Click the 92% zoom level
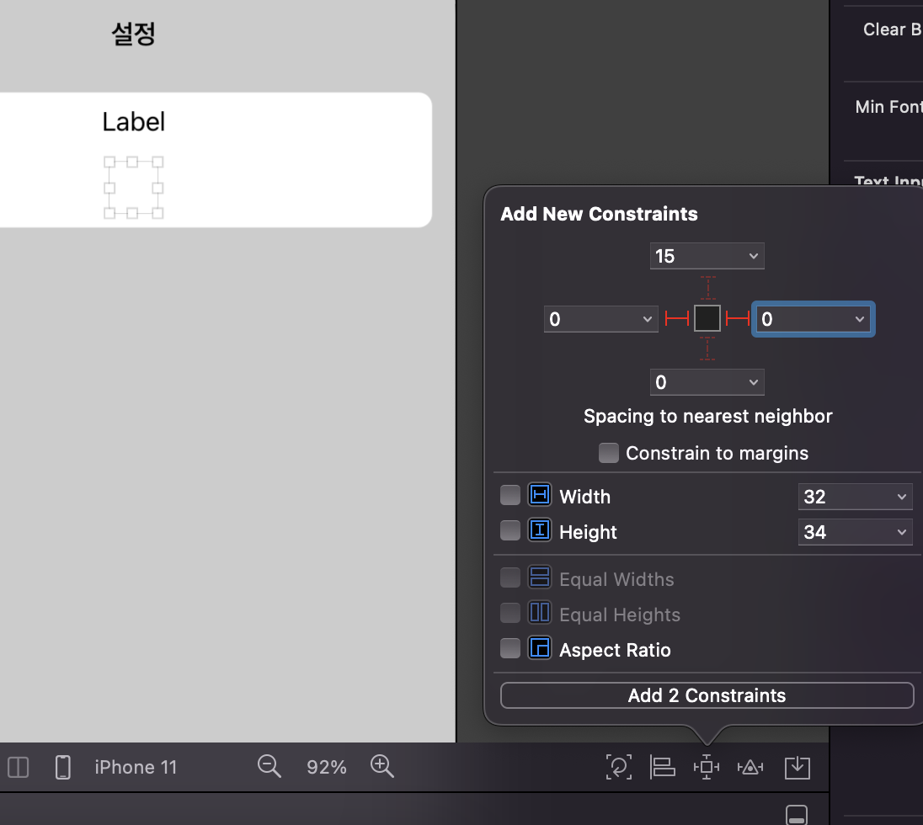The width and height of the screenshot is (923, 825). point(327,767)
